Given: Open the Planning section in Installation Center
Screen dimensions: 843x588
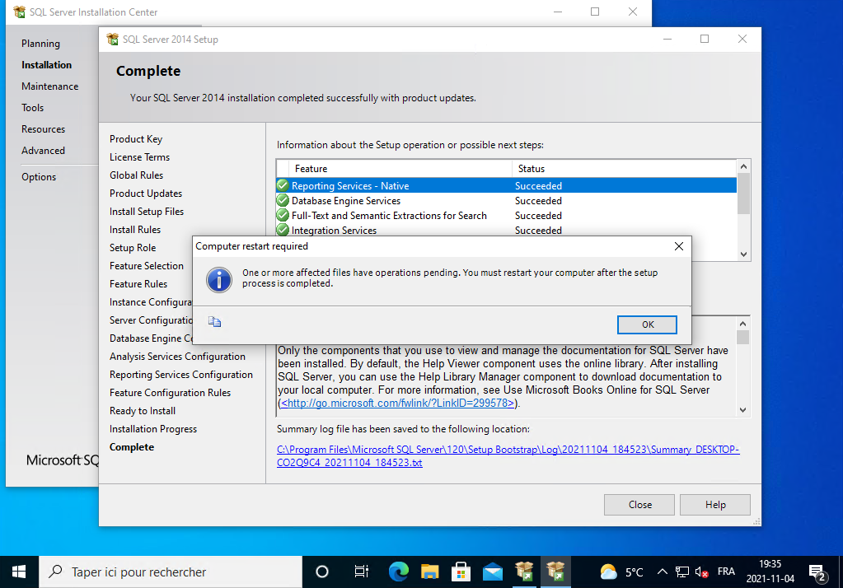Looking at the screenshot, I should pyautogui.click(x=40, y=44).
